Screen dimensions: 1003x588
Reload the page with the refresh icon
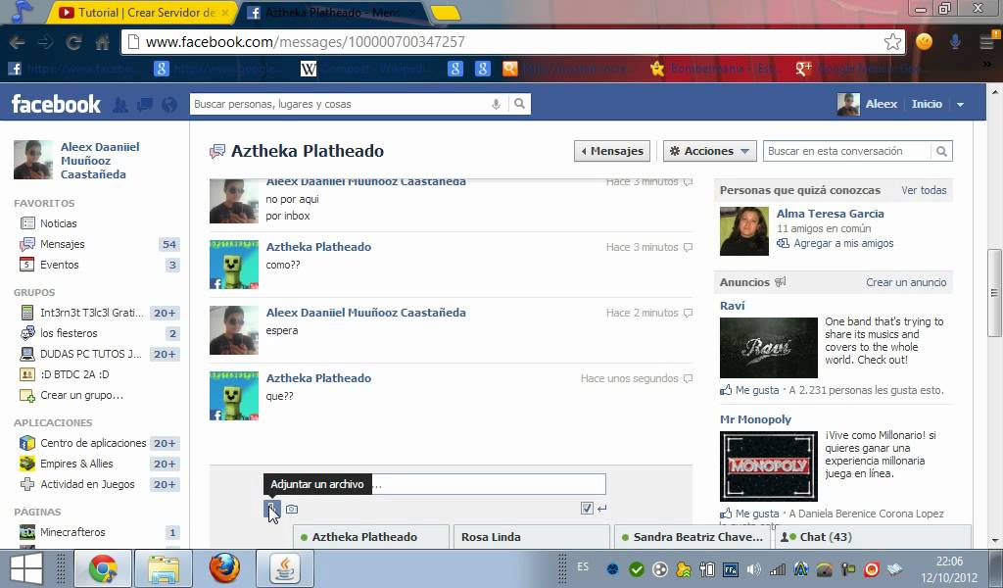74,42
